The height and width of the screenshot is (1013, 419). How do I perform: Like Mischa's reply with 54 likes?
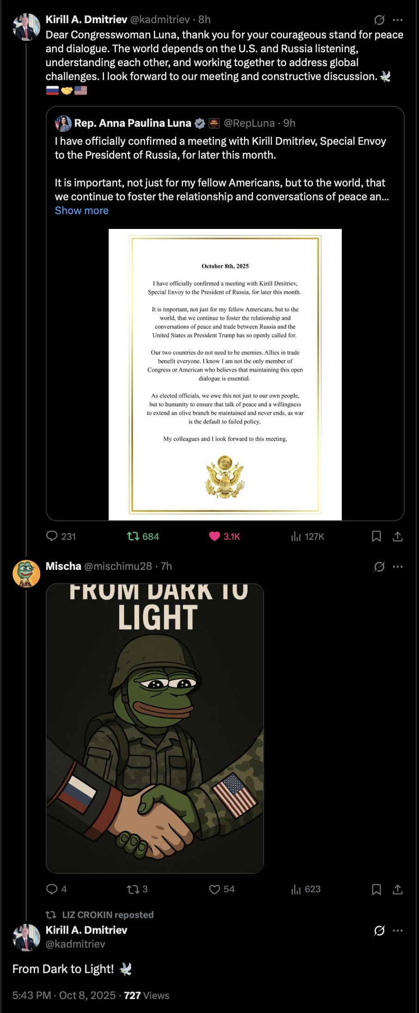tap(215, 889)
